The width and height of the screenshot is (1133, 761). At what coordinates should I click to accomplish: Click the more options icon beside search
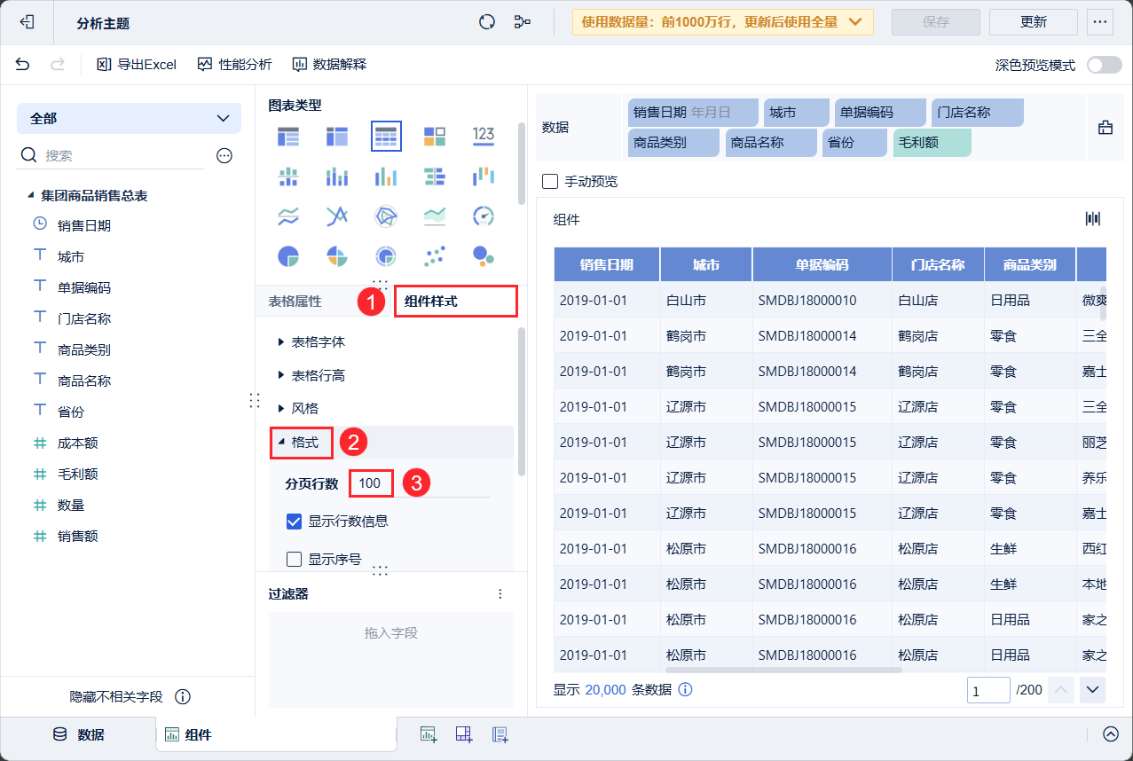click(x=224, y=155)
